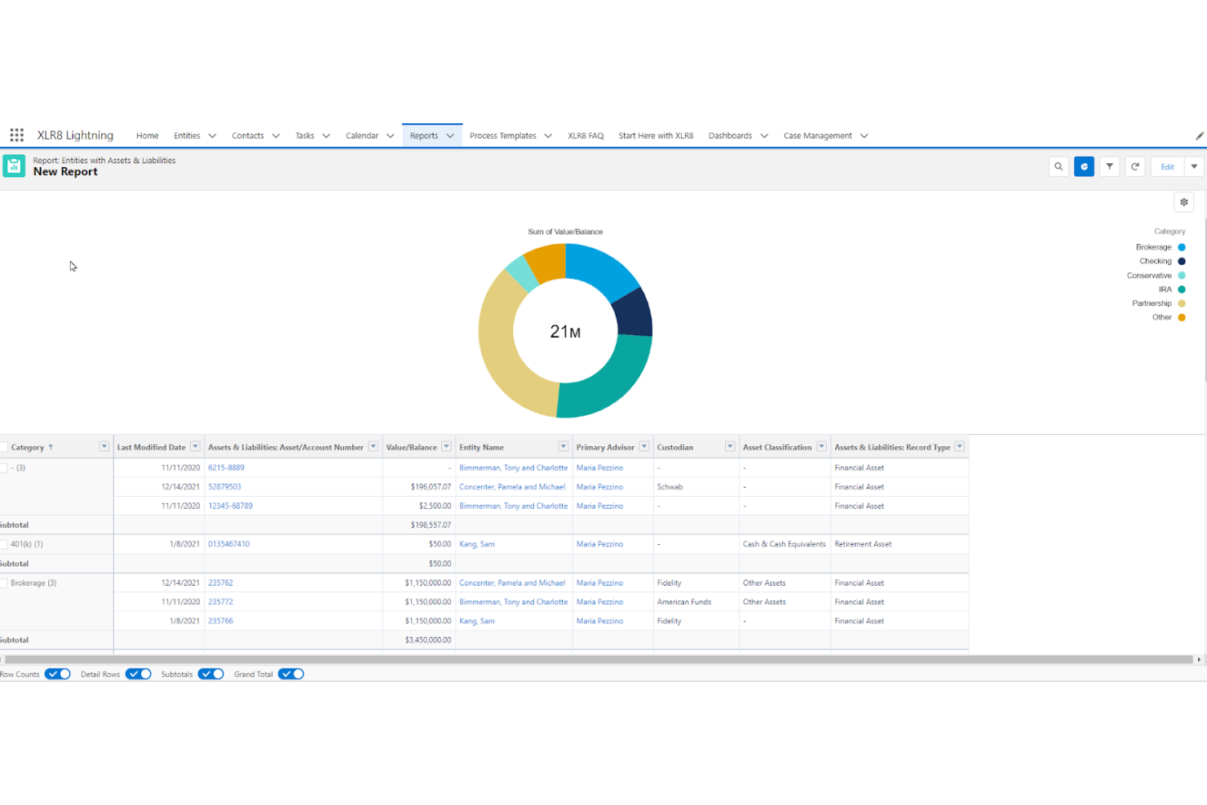
Task: Toggle Detail Rows switch
Action: [x=139, y=674]
